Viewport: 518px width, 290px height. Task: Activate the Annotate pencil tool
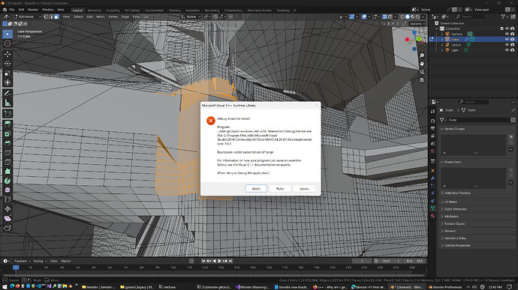[8, 94]
